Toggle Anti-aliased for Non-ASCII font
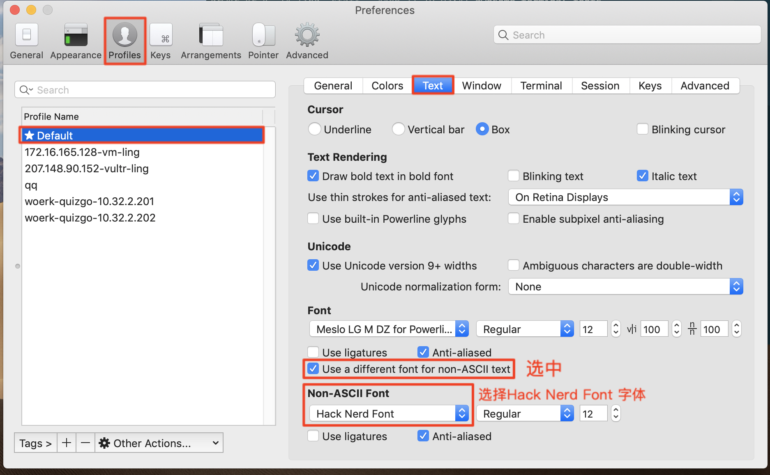This screenshot has height=475, width=770. [x=423, y=436]
